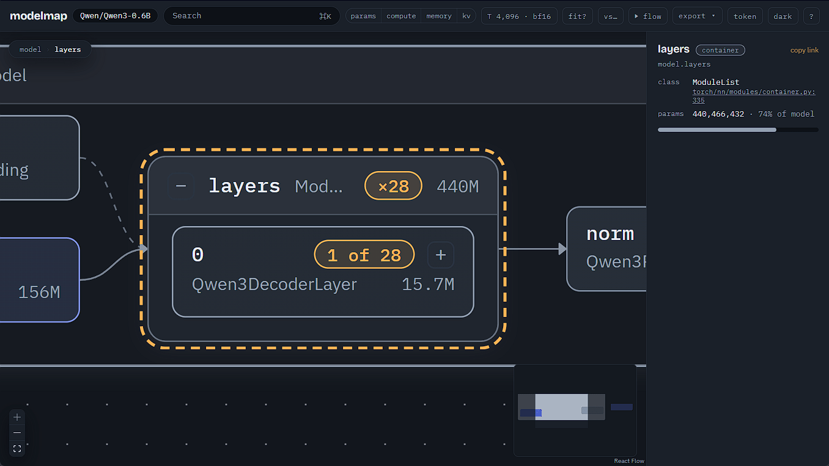Go to model in the breadcrumb
The width and height of the screenshot is (829, 466).
pos(30,49)
